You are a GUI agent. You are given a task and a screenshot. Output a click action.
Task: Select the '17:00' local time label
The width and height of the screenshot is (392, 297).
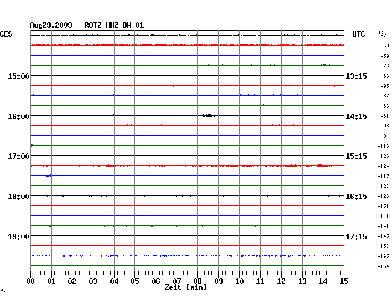19,156
